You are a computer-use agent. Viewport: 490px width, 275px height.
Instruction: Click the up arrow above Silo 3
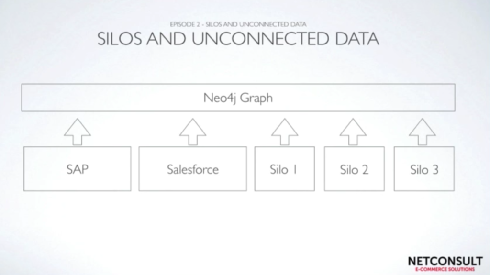[423, 132]
